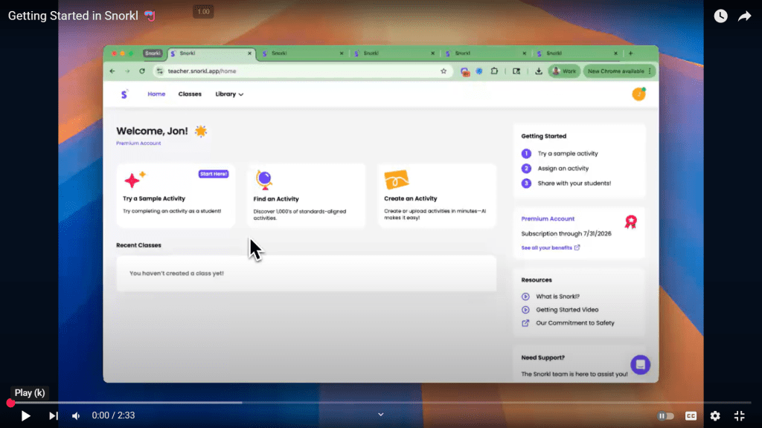Expand the Library dropdown menu

click(x=229, y=94)
